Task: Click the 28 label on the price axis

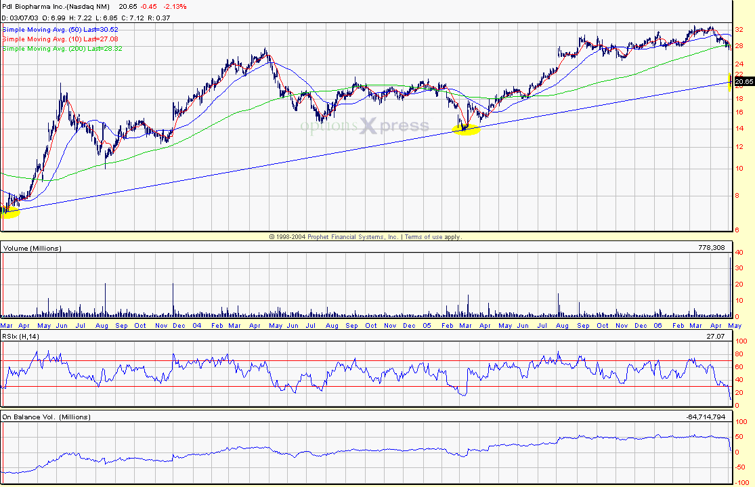Action: (739, 46)
